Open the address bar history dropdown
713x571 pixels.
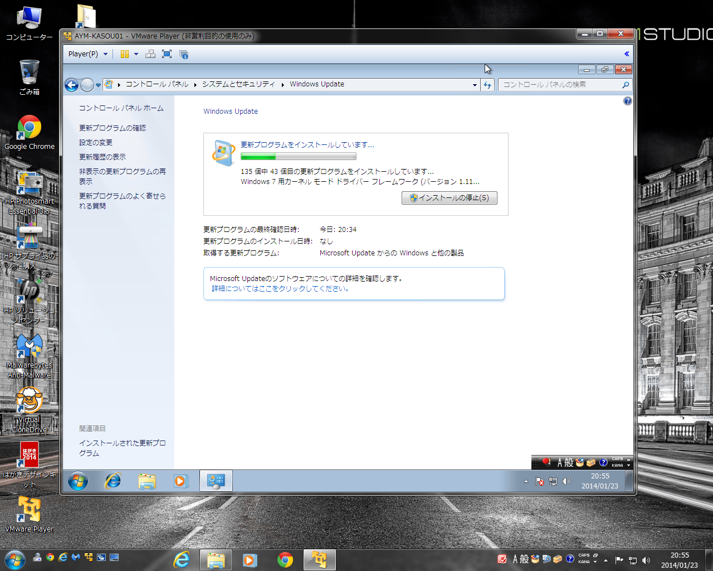tap(475, 85)
